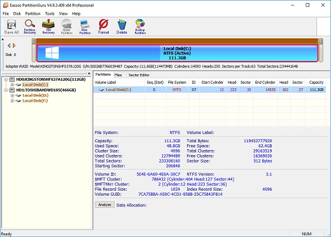Click the Total Bytes value 119453777920

(258, 141)
